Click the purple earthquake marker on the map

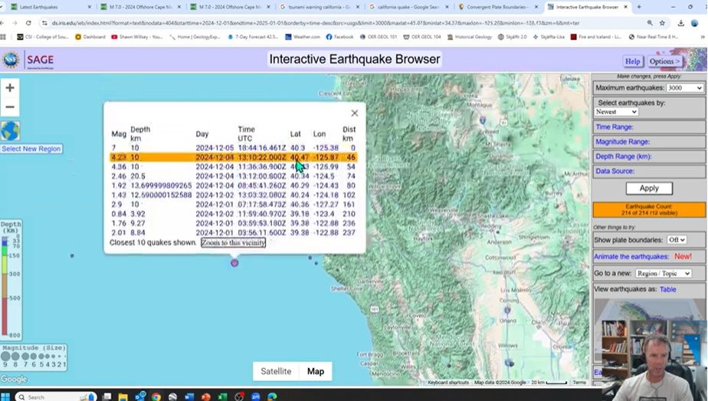pos(234,262)
